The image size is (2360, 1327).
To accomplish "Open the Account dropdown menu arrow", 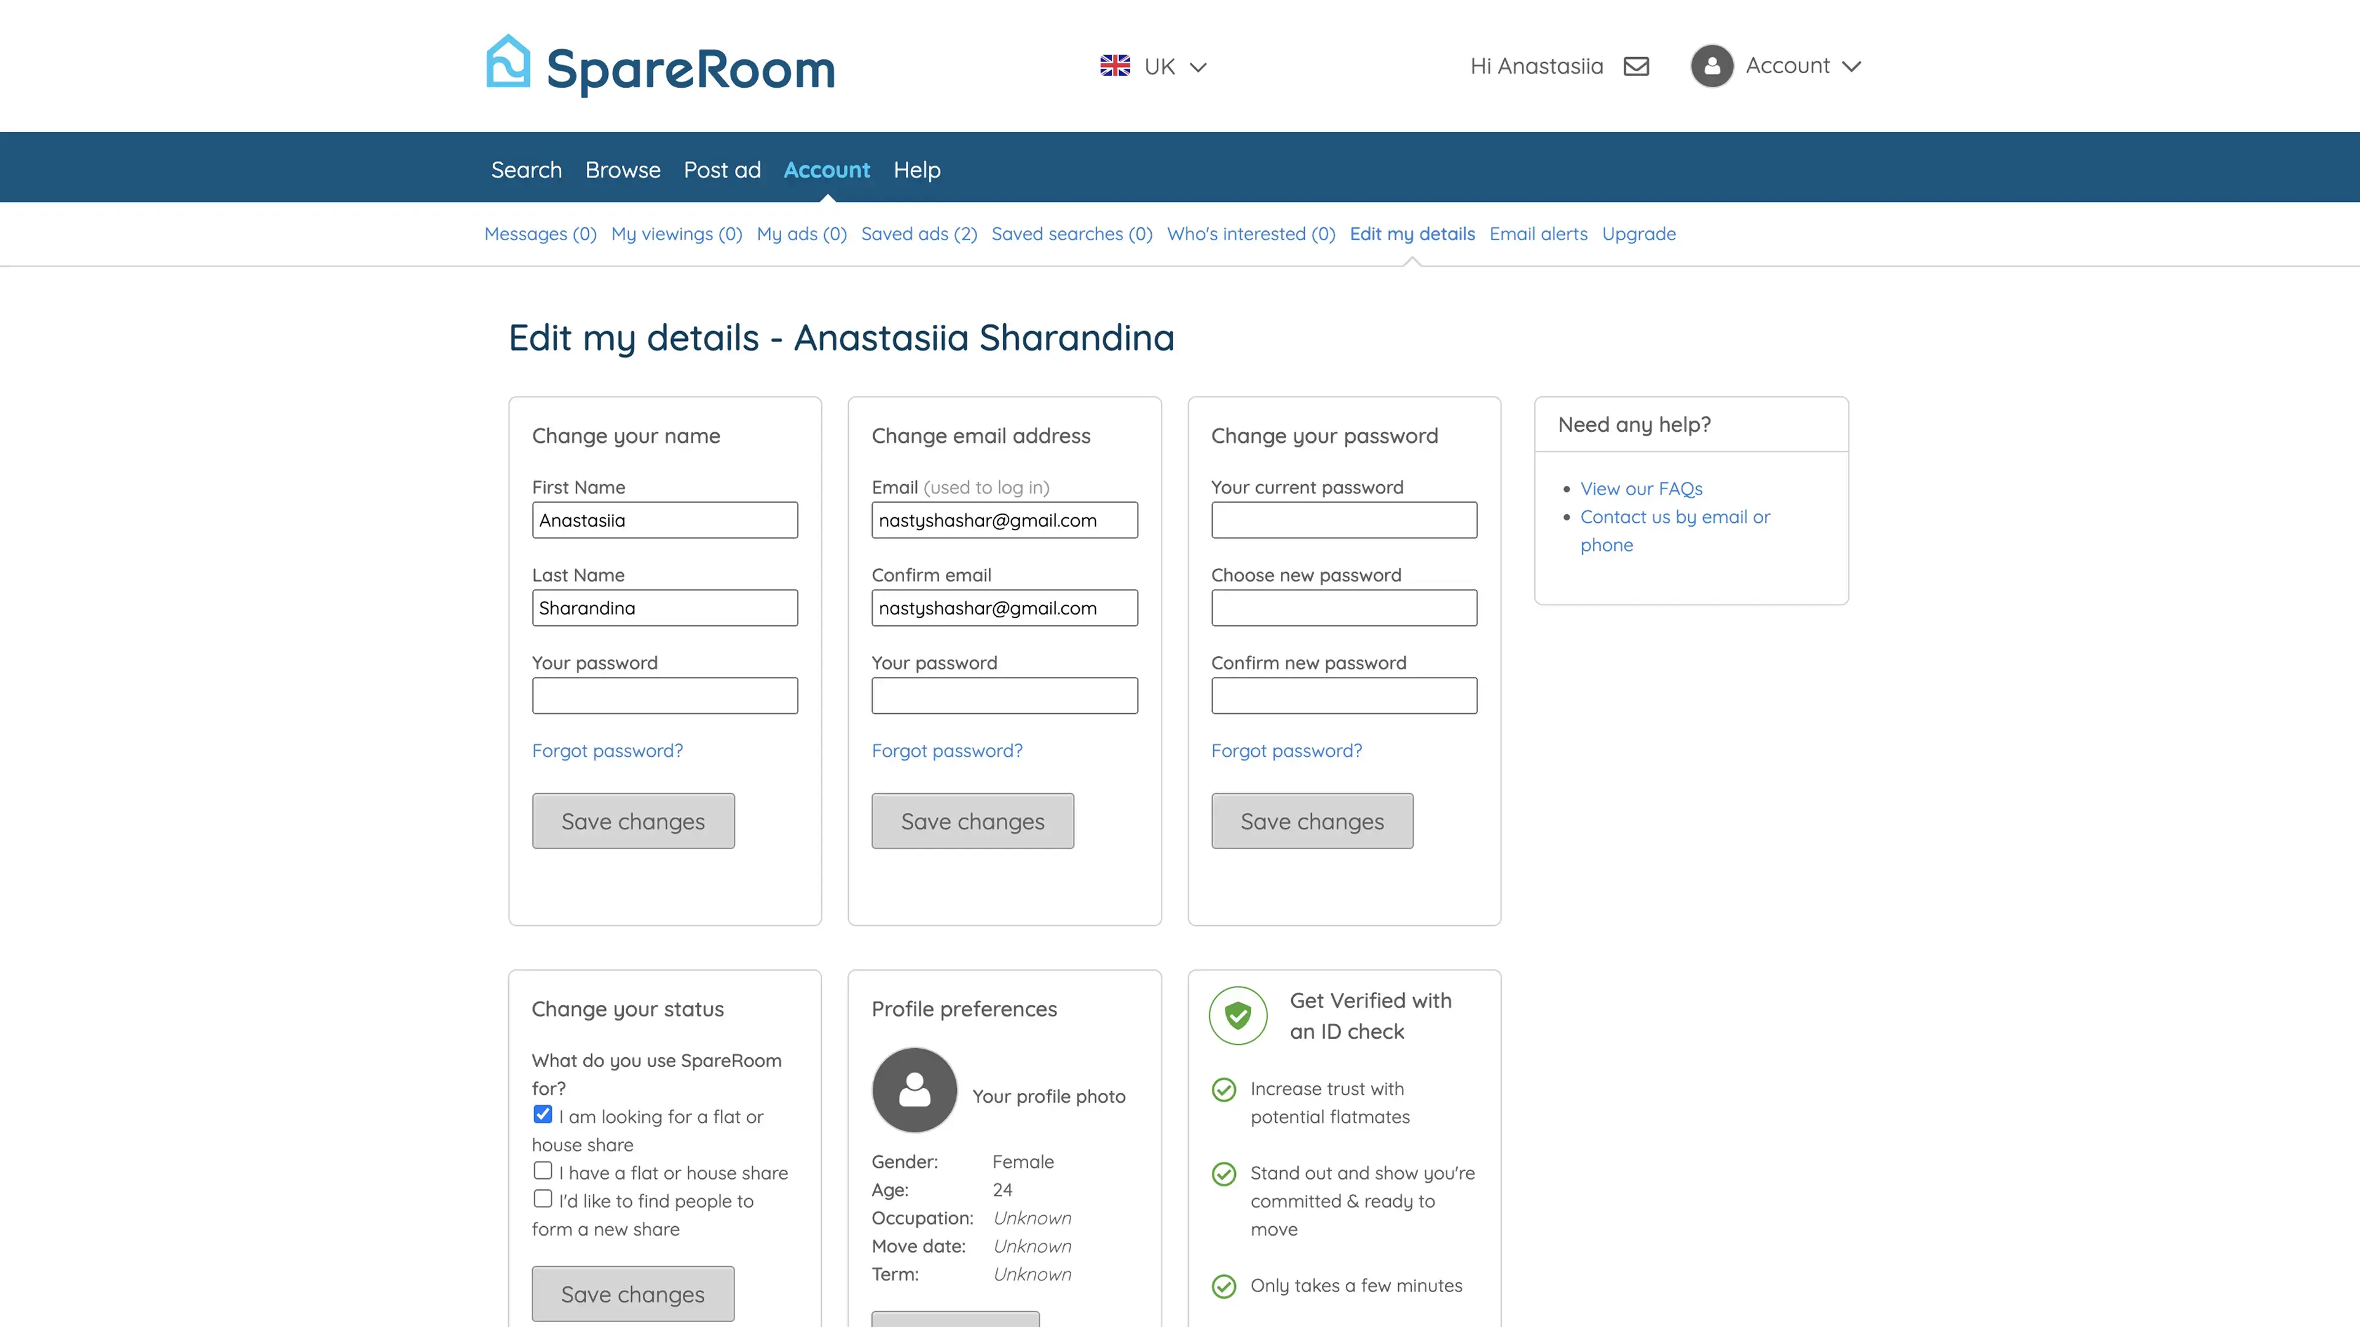I will click(x=1852, y=66).
